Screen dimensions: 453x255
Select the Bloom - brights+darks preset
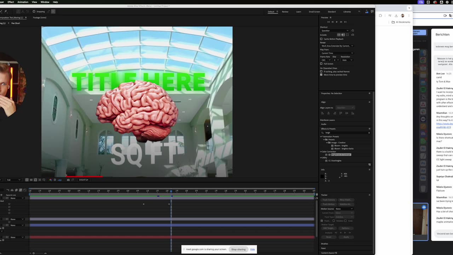click(344, 148)
